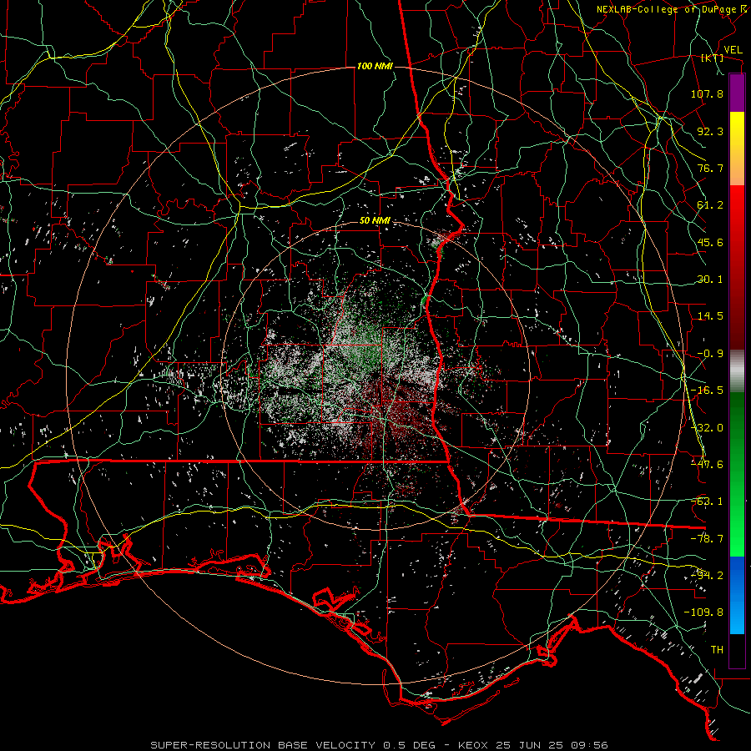The width and height of the screenshot is (751, 751).
Task: Click the -63.1 velocity scale value
Action: pos(707,502)
